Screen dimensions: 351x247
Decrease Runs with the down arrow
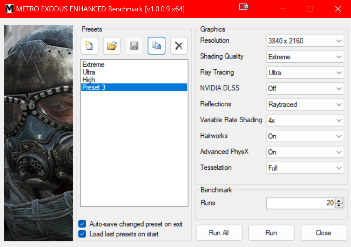point(339,205)
